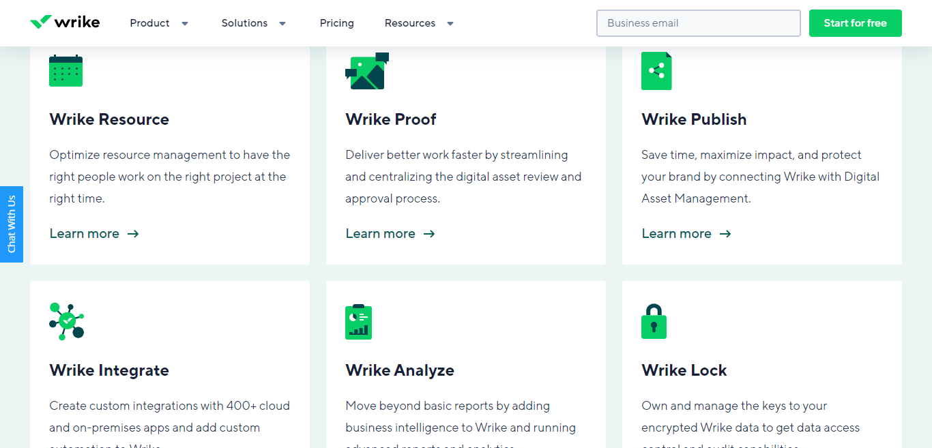This screenshot has width=932, height=448.
Task: Click the arrow beside Wrike Proof's Learn more
Action: pos(429,234)
